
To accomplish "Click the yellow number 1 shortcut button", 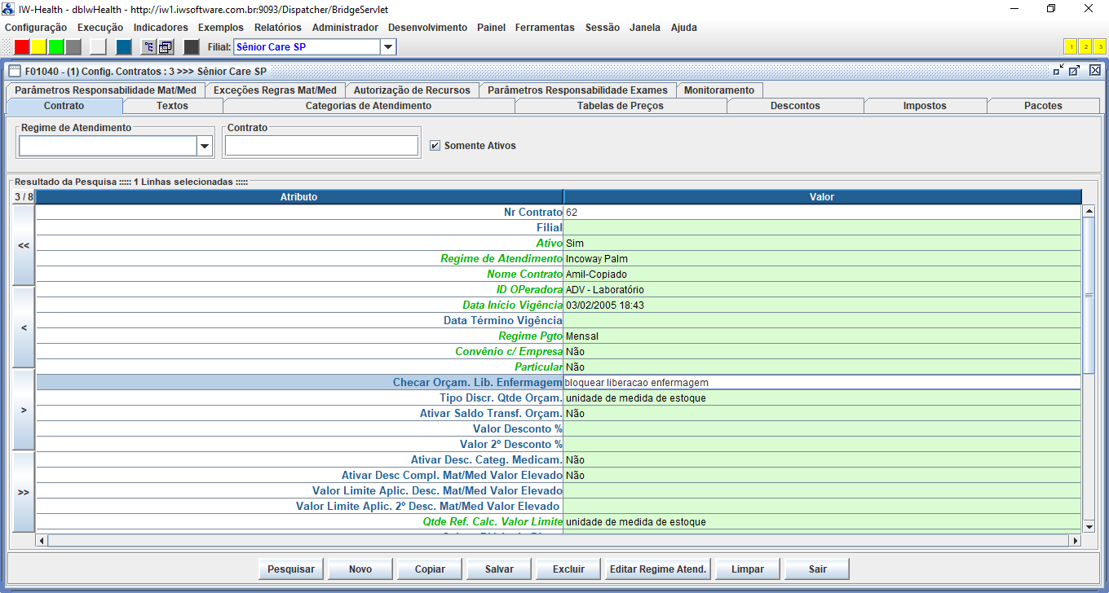I will tap(1070, 47).
